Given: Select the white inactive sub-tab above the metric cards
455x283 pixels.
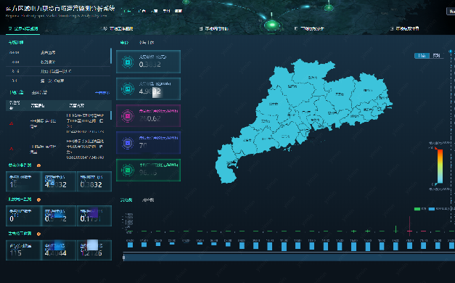Looking at the screenshot, I should click(147, 43).
